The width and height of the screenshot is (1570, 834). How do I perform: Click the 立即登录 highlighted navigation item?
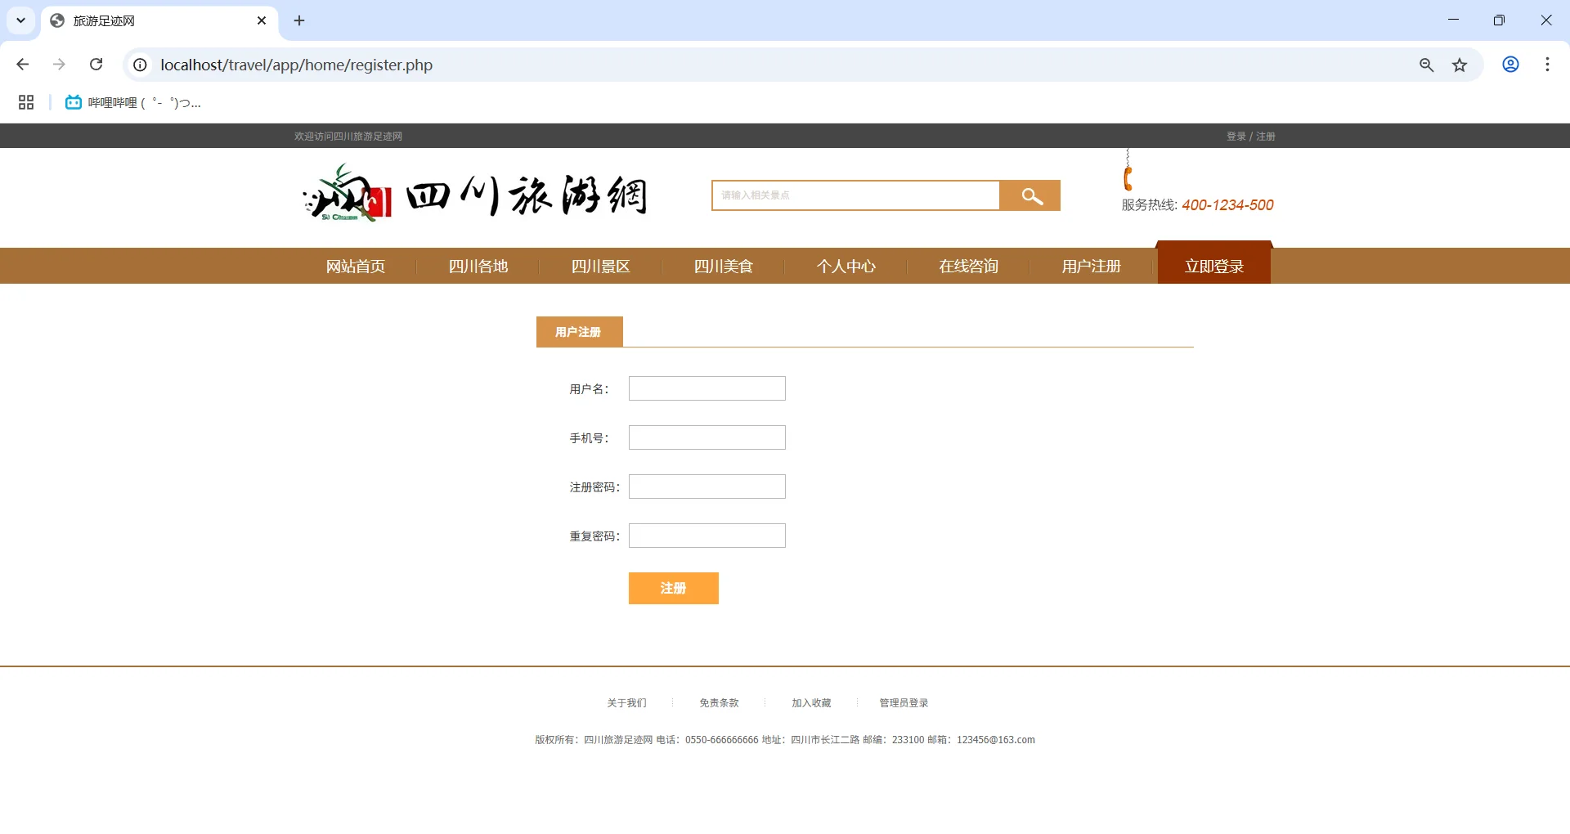pos(1213,265)
